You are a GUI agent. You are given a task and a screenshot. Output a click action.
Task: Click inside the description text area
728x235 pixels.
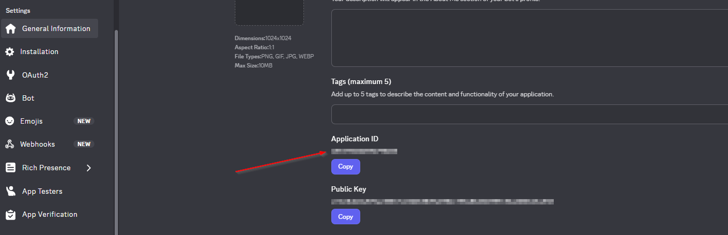click(x=529, y=37)
